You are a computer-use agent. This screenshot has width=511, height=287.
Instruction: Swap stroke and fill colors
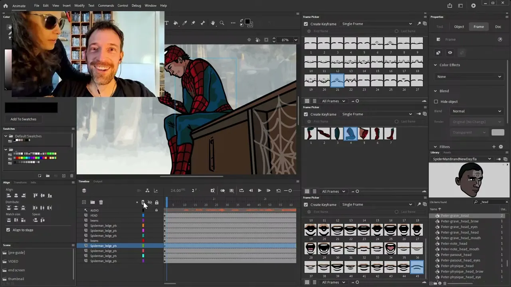pyautogui.click(x=242, y=21)
